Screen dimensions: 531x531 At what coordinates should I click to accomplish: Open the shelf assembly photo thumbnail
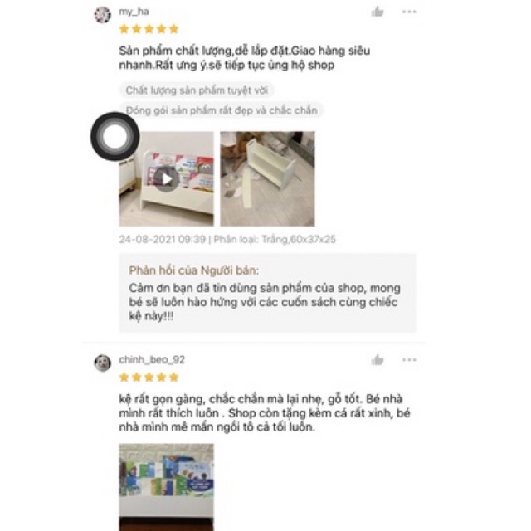click(x=267, y=179)
